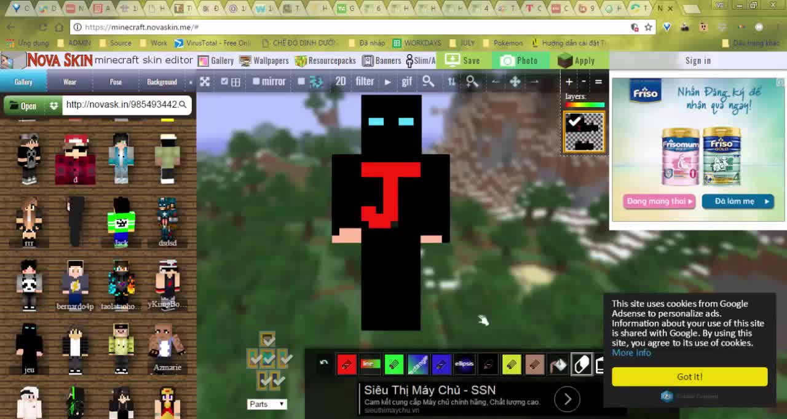Adjust the layers rainbow hue bar
787x419 pixels.
click(585, 105)
